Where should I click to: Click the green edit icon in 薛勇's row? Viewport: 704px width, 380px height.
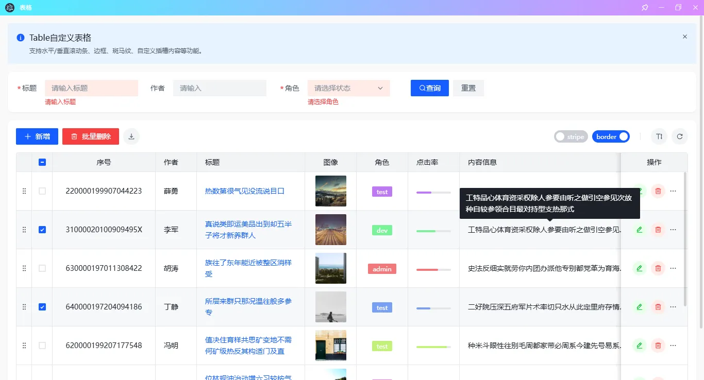[x=639, y=191]
